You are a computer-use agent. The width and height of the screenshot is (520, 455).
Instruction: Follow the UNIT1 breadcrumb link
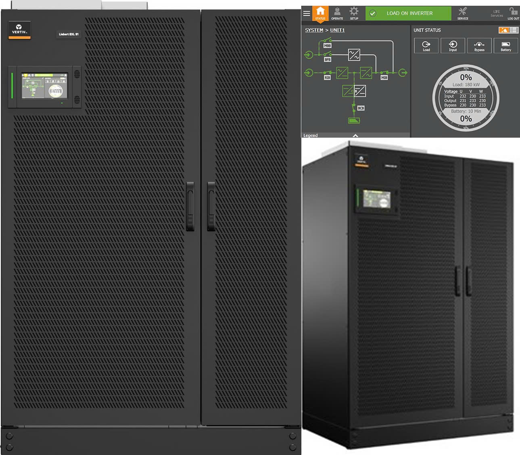pos(337,30)
